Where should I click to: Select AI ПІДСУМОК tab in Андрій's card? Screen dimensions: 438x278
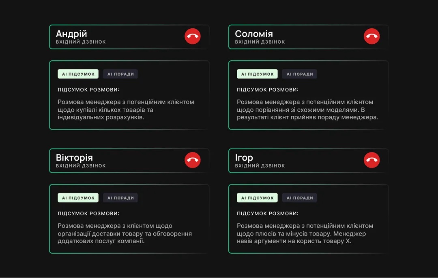tap(78, 74)
